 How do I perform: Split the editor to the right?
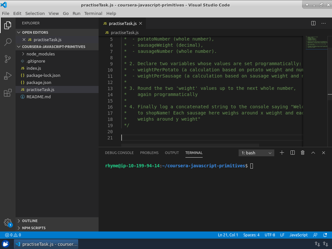click(313, 23)
